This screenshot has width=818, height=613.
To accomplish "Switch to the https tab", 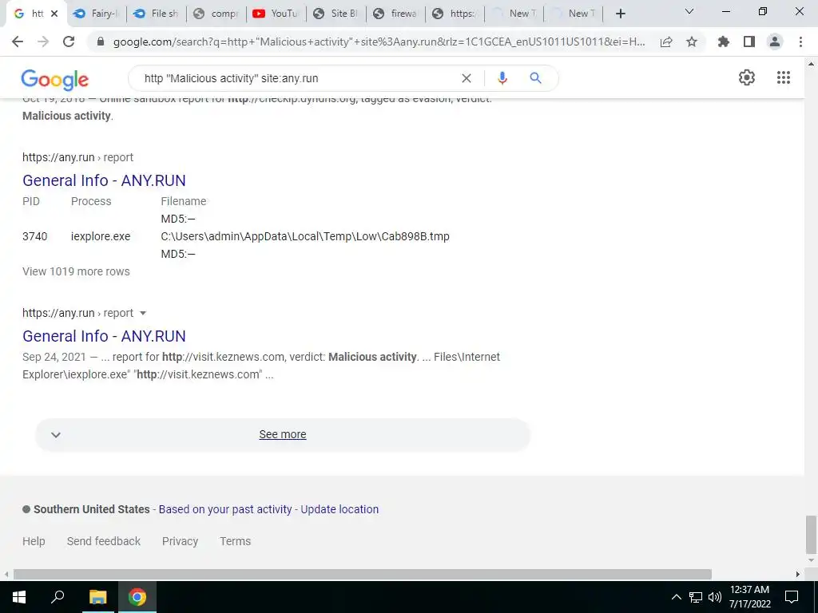I will click(455, 14).
